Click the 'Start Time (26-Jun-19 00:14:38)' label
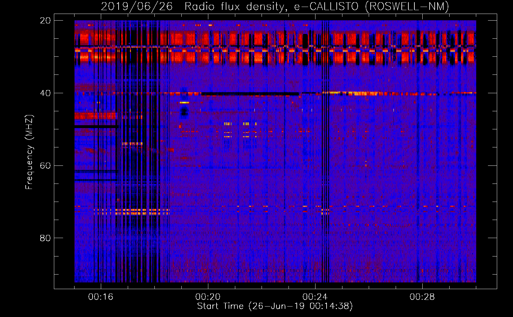This screenshot has height=317, width=513. pos(275,306)
